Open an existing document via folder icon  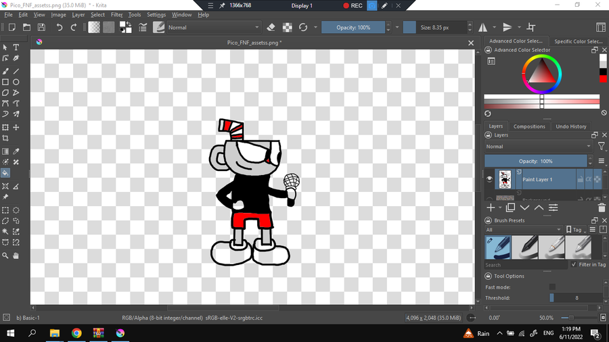[27, 28]
